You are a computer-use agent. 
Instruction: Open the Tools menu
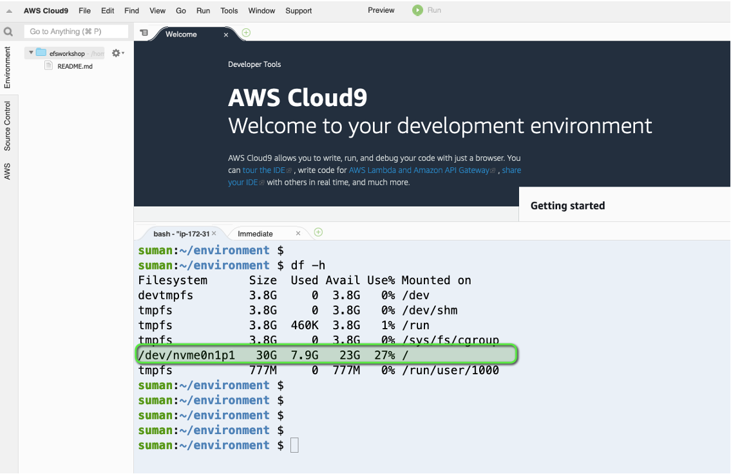click(229, 11)
